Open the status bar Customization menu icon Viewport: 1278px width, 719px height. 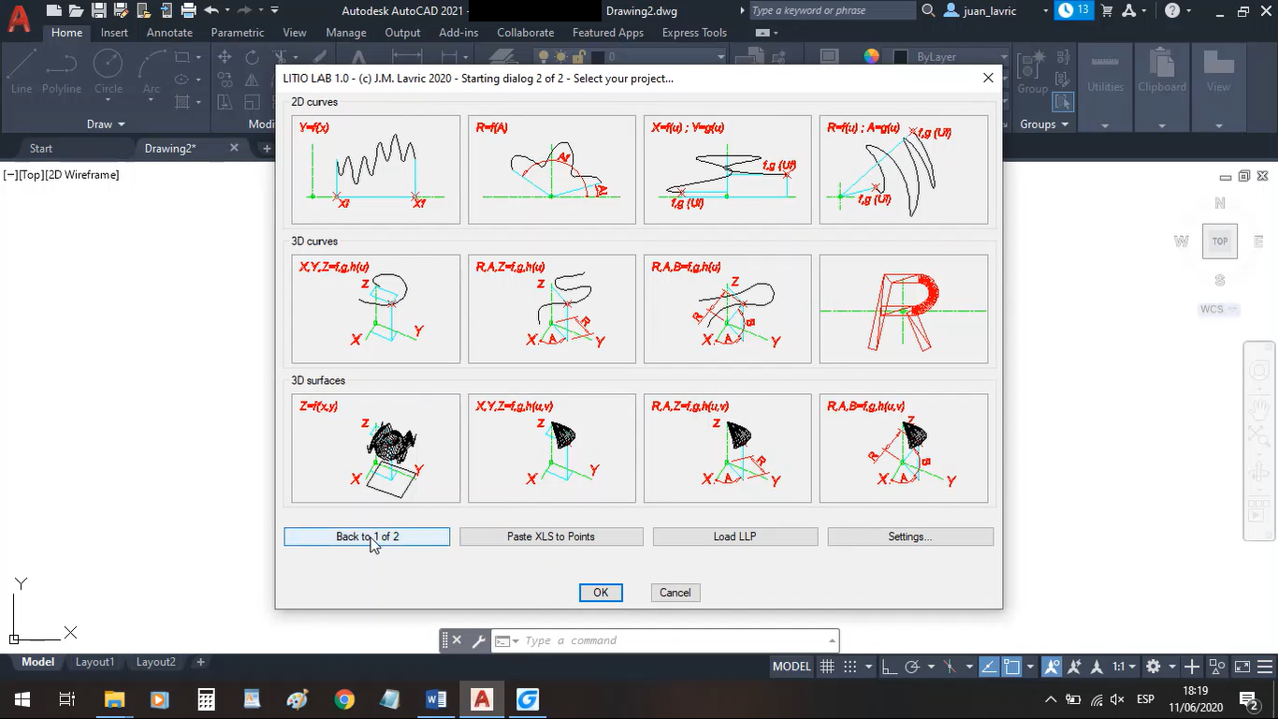pyautogui.click(x=1264, y=667)
